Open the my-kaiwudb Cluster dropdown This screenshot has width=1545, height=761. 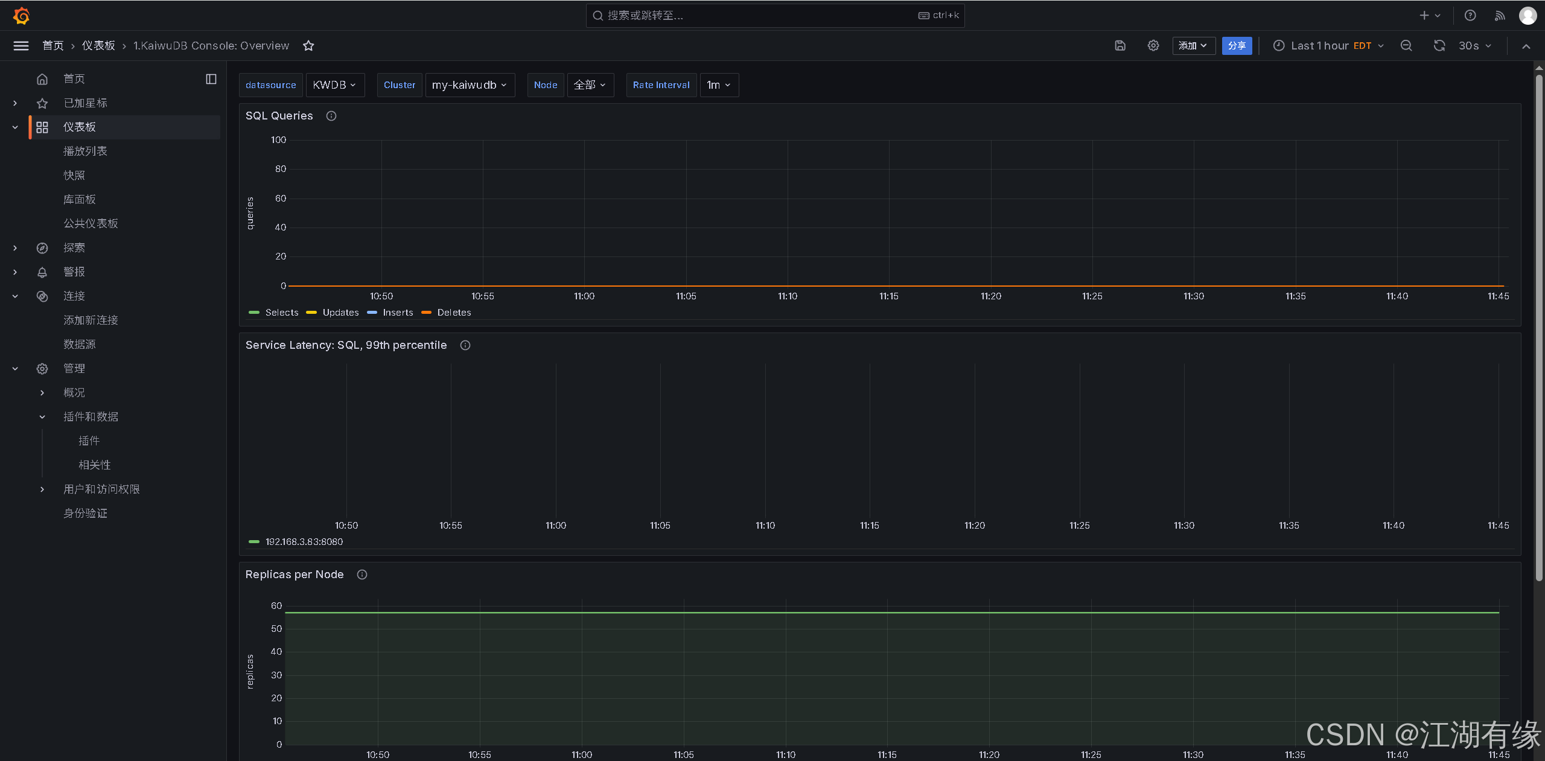[470, 85]
